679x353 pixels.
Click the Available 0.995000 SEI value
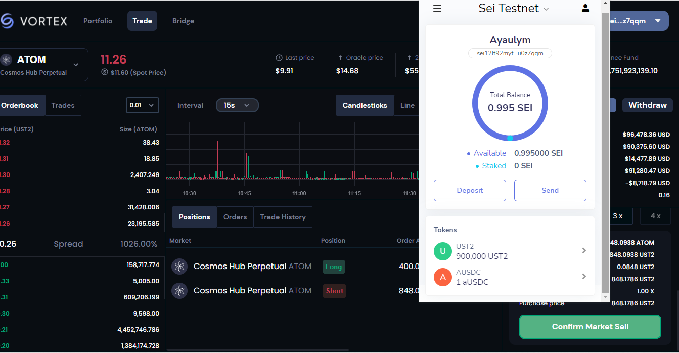(538, 153)
